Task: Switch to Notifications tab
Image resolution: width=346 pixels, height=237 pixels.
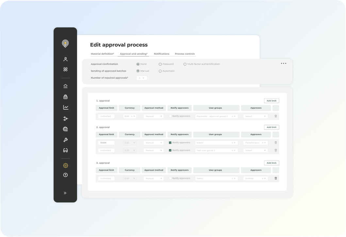Action: 161,54
